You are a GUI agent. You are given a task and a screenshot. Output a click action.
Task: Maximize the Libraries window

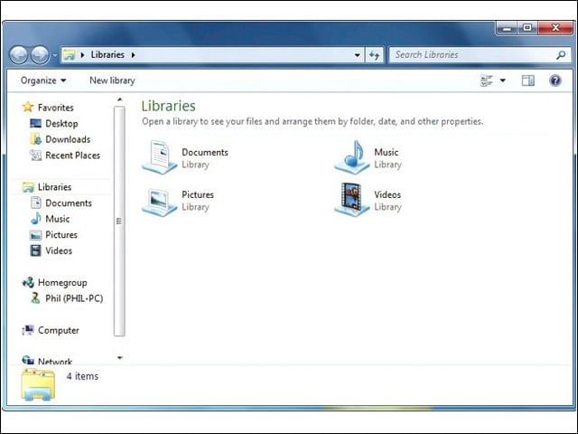coord(527,28)
